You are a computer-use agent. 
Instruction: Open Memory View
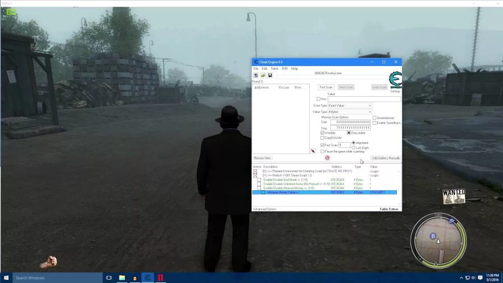pos(262,158)
